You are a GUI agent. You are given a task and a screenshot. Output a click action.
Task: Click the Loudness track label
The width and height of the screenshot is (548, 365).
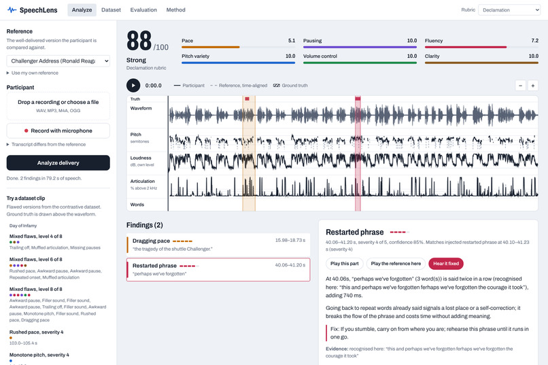(141, 158)
